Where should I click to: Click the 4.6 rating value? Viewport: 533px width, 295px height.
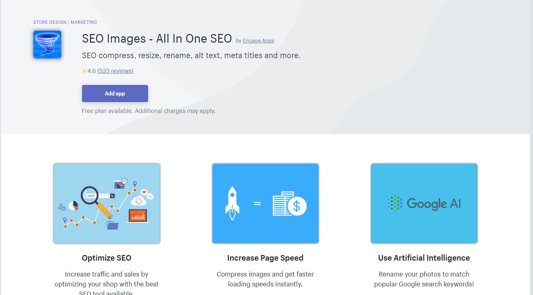pos(92,71)
